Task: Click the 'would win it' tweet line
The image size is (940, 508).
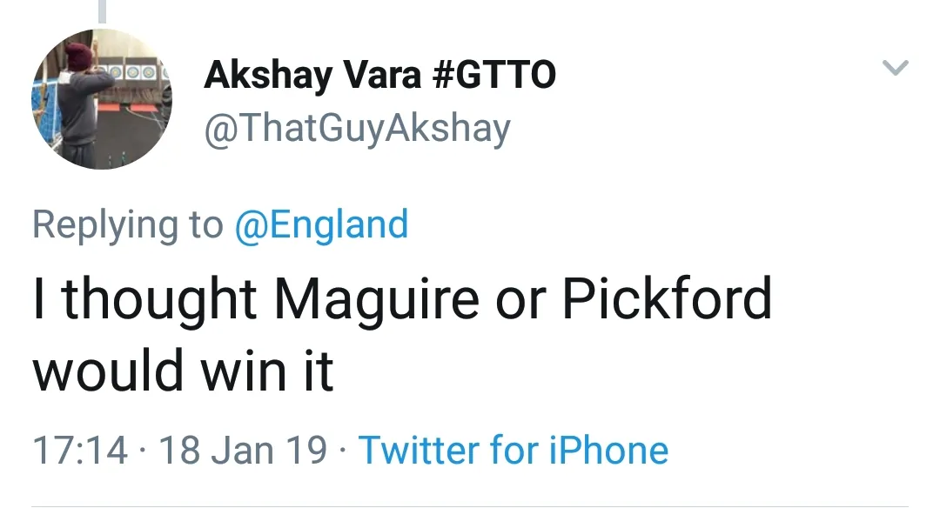Action: 184,371
